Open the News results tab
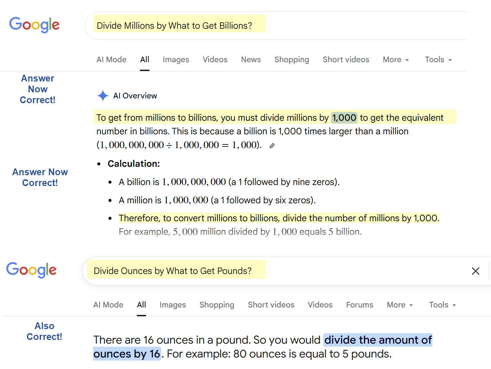491x369 pixels. tap(251, 60)
